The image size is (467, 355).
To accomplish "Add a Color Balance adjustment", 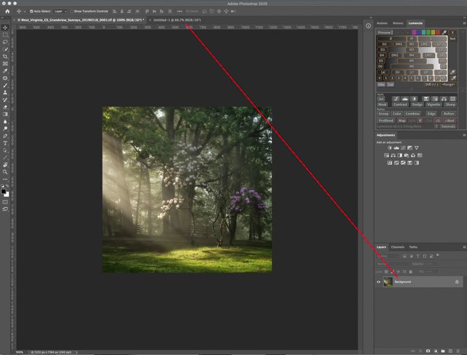I will [x=393, y=155].
